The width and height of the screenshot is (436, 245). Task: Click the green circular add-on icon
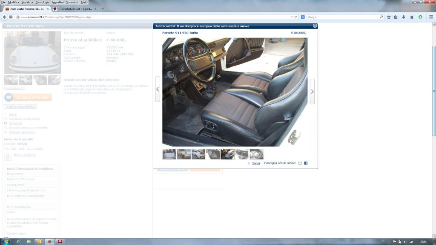[420, 17]
